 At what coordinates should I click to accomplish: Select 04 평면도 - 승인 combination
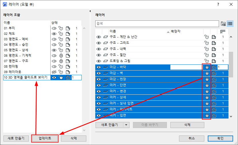[x=27, y=45]
